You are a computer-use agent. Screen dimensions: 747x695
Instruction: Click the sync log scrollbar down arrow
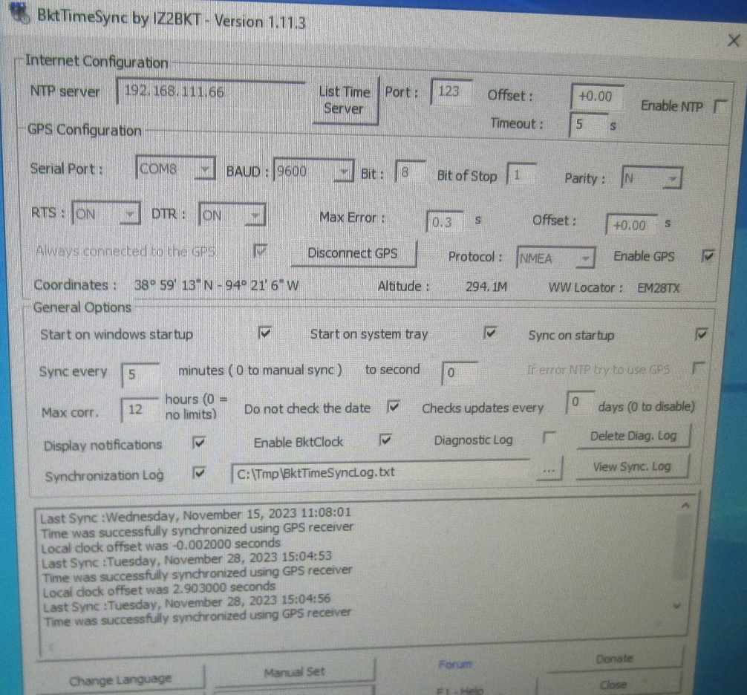675,605
